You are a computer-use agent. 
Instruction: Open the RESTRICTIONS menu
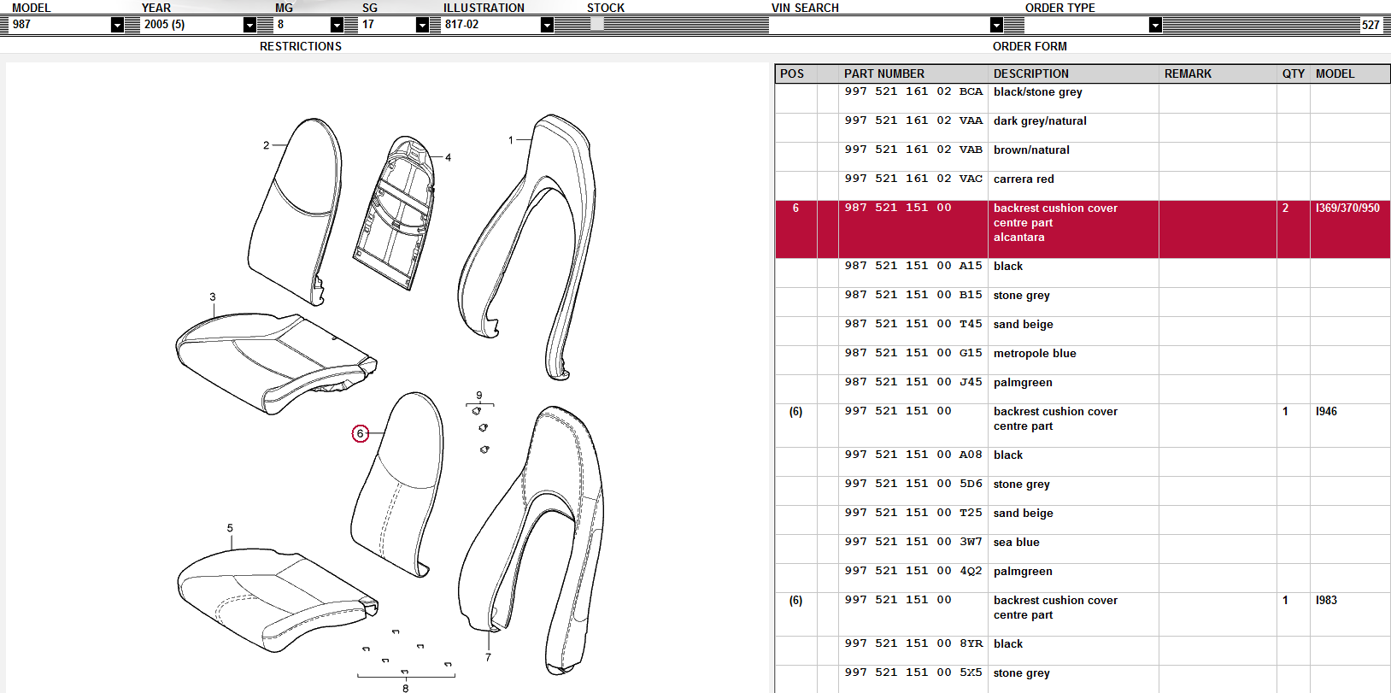301,46
